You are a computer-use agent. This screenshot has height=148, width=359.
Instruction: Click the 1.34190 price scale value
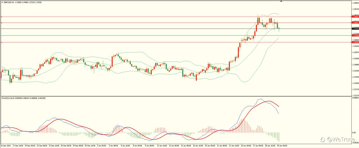356,71
